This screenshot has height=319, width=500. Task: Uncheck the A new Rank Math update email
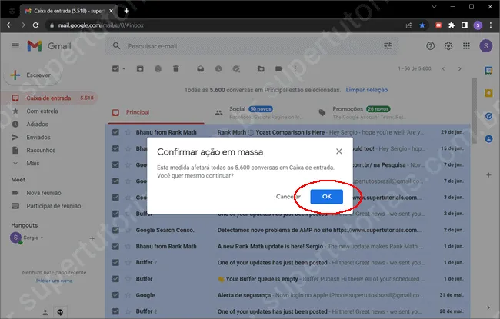[x=115, y=246]
